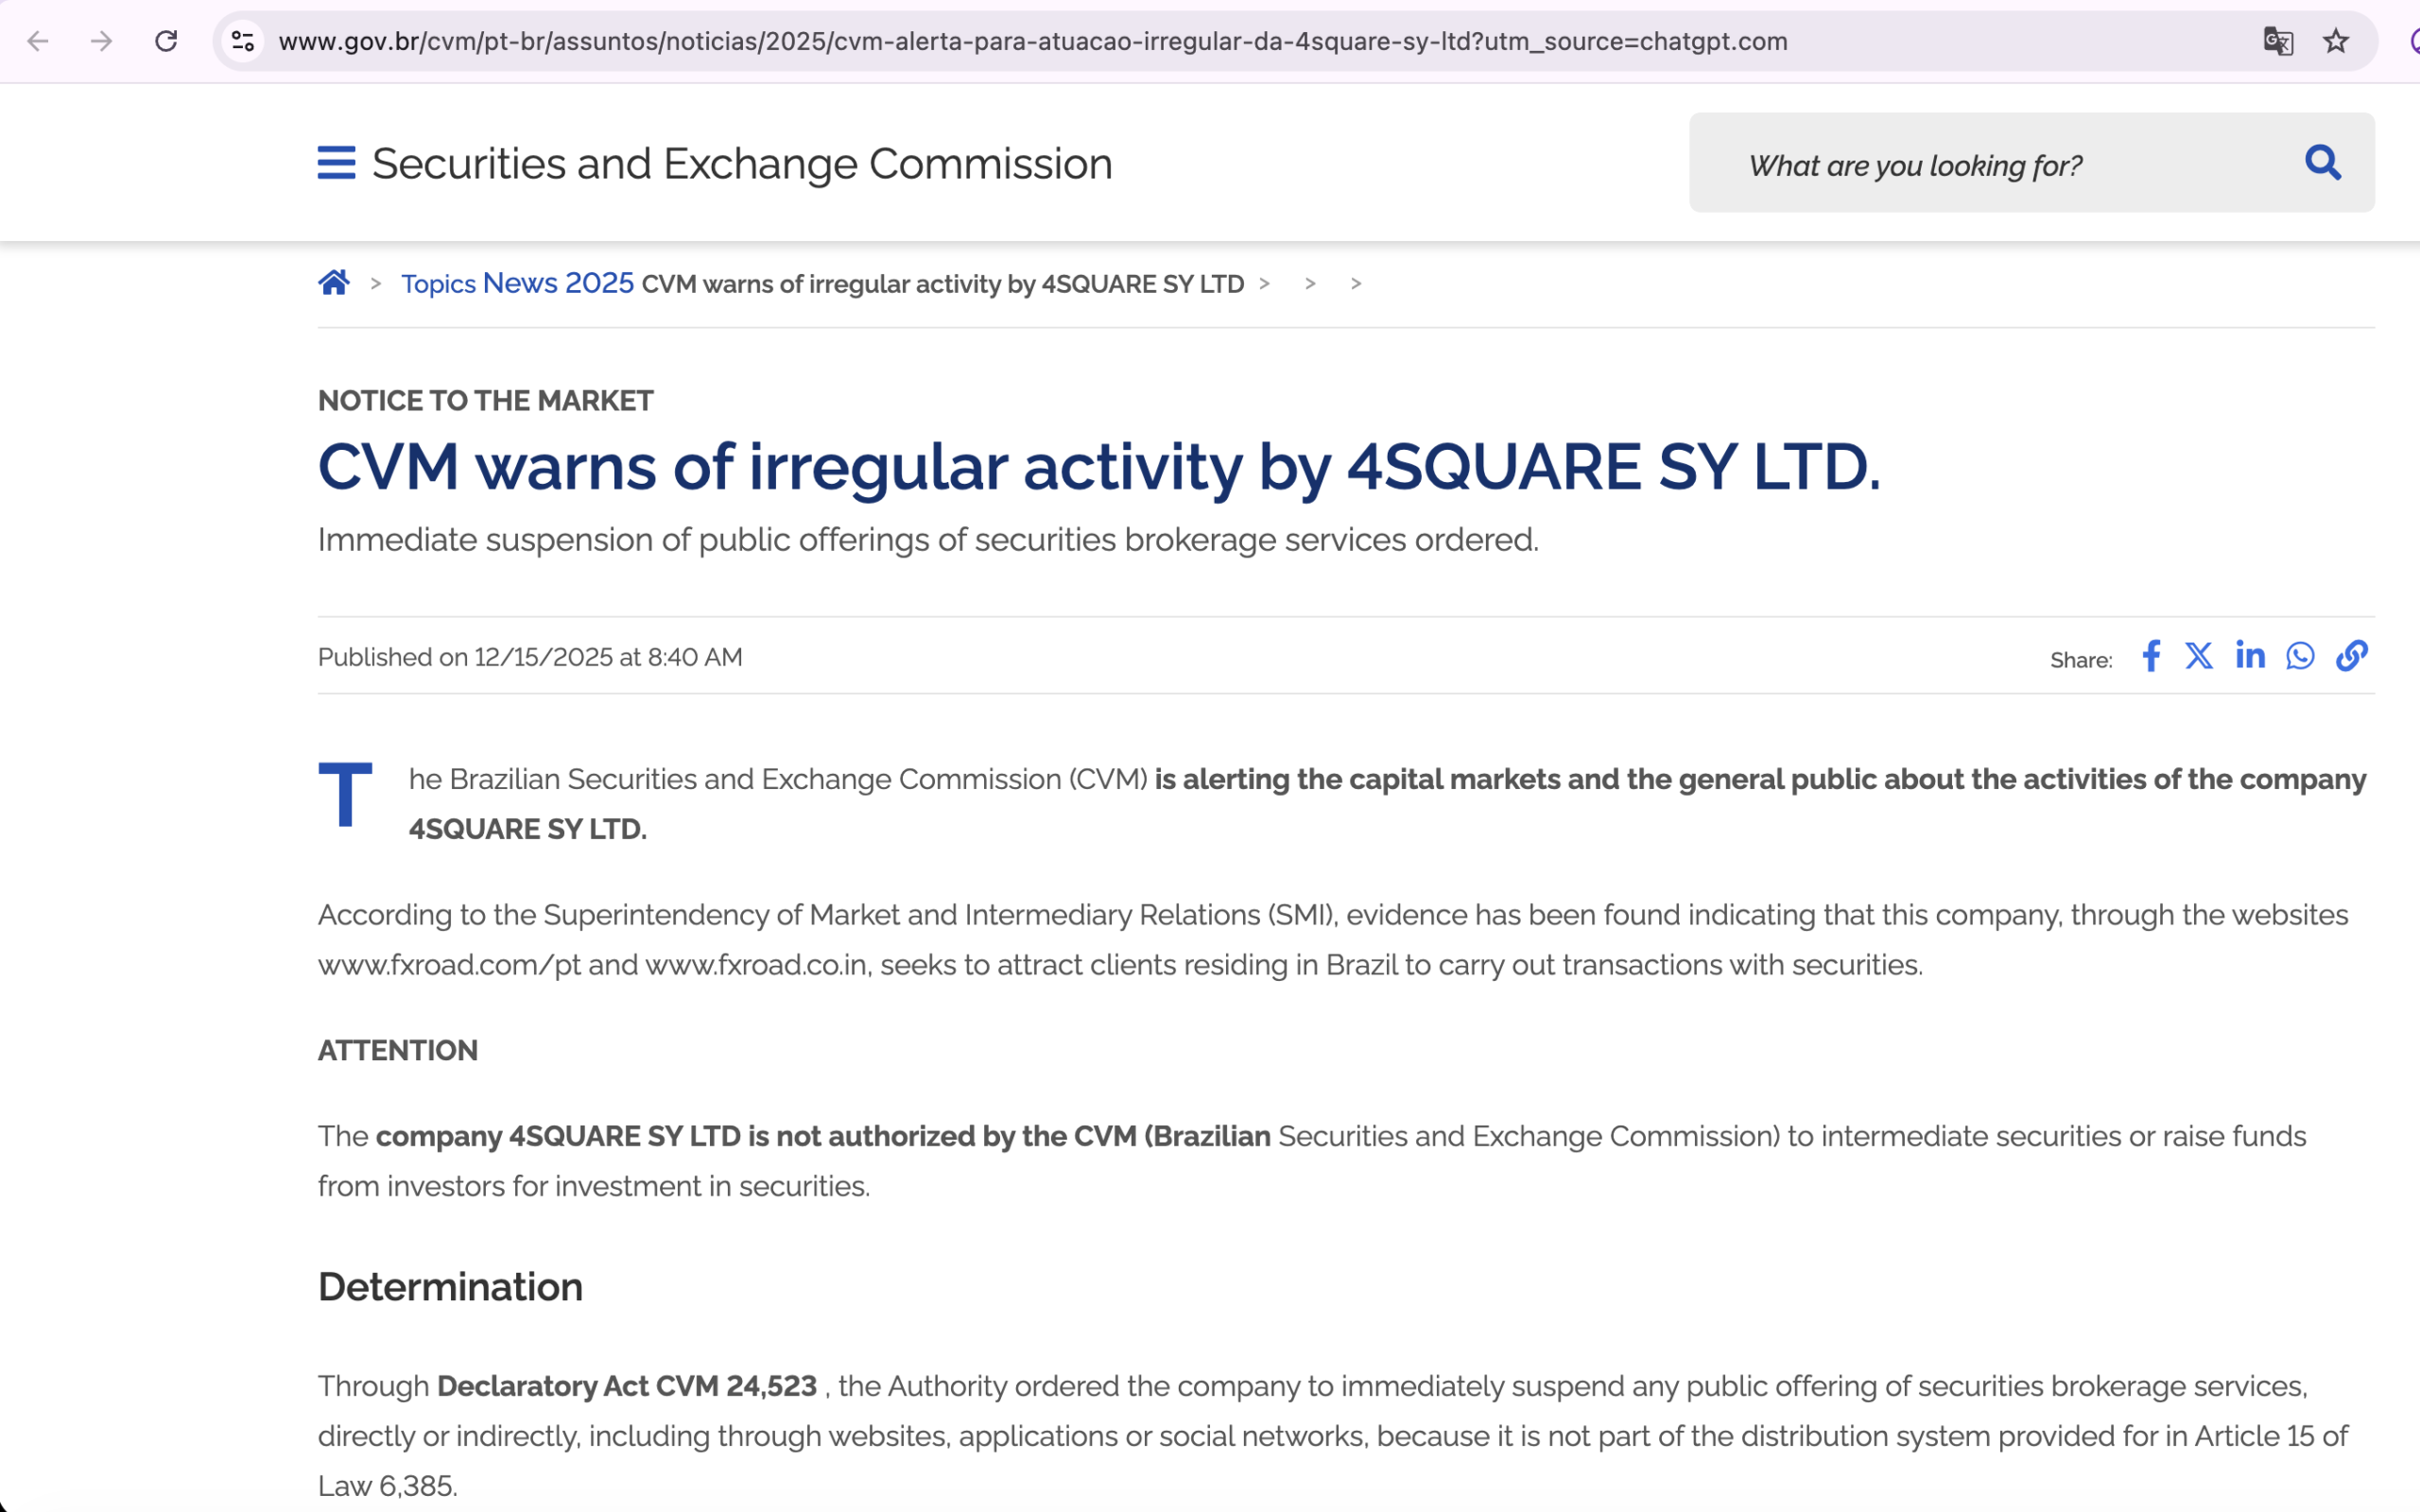Reload the page with refresh icon

point(166,41)
